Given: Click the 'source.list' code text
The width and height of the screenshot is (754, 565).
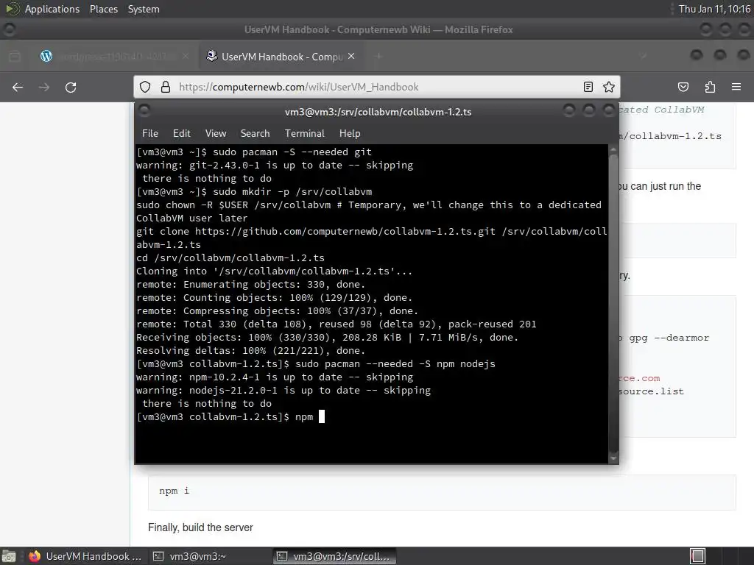Looking at the screenshot, I should coord(652,391).
